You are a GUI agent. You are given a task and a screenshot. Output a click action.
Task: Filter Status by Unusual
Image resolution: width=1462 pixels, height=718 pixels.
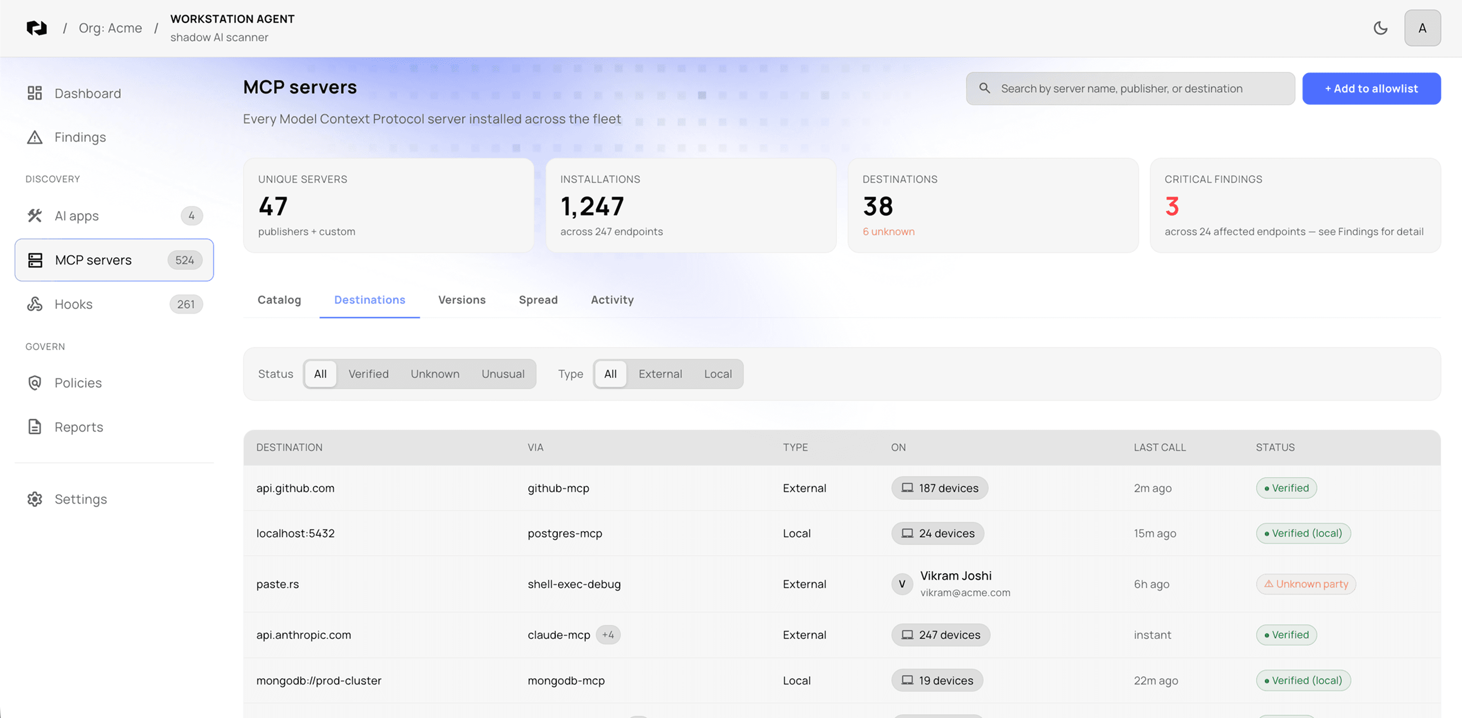[503, 374]
